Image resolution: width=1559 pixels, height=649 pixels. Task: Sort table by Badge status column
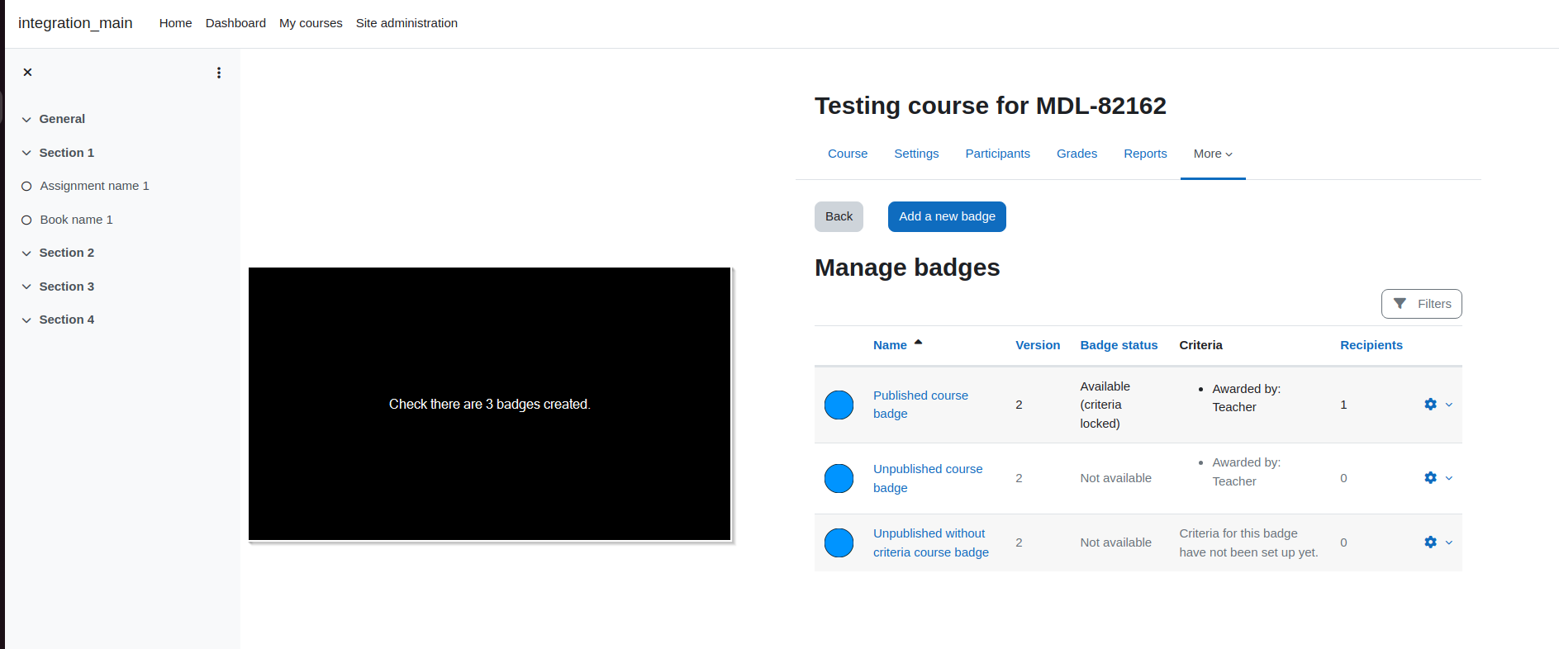(x=1119, y=345)
